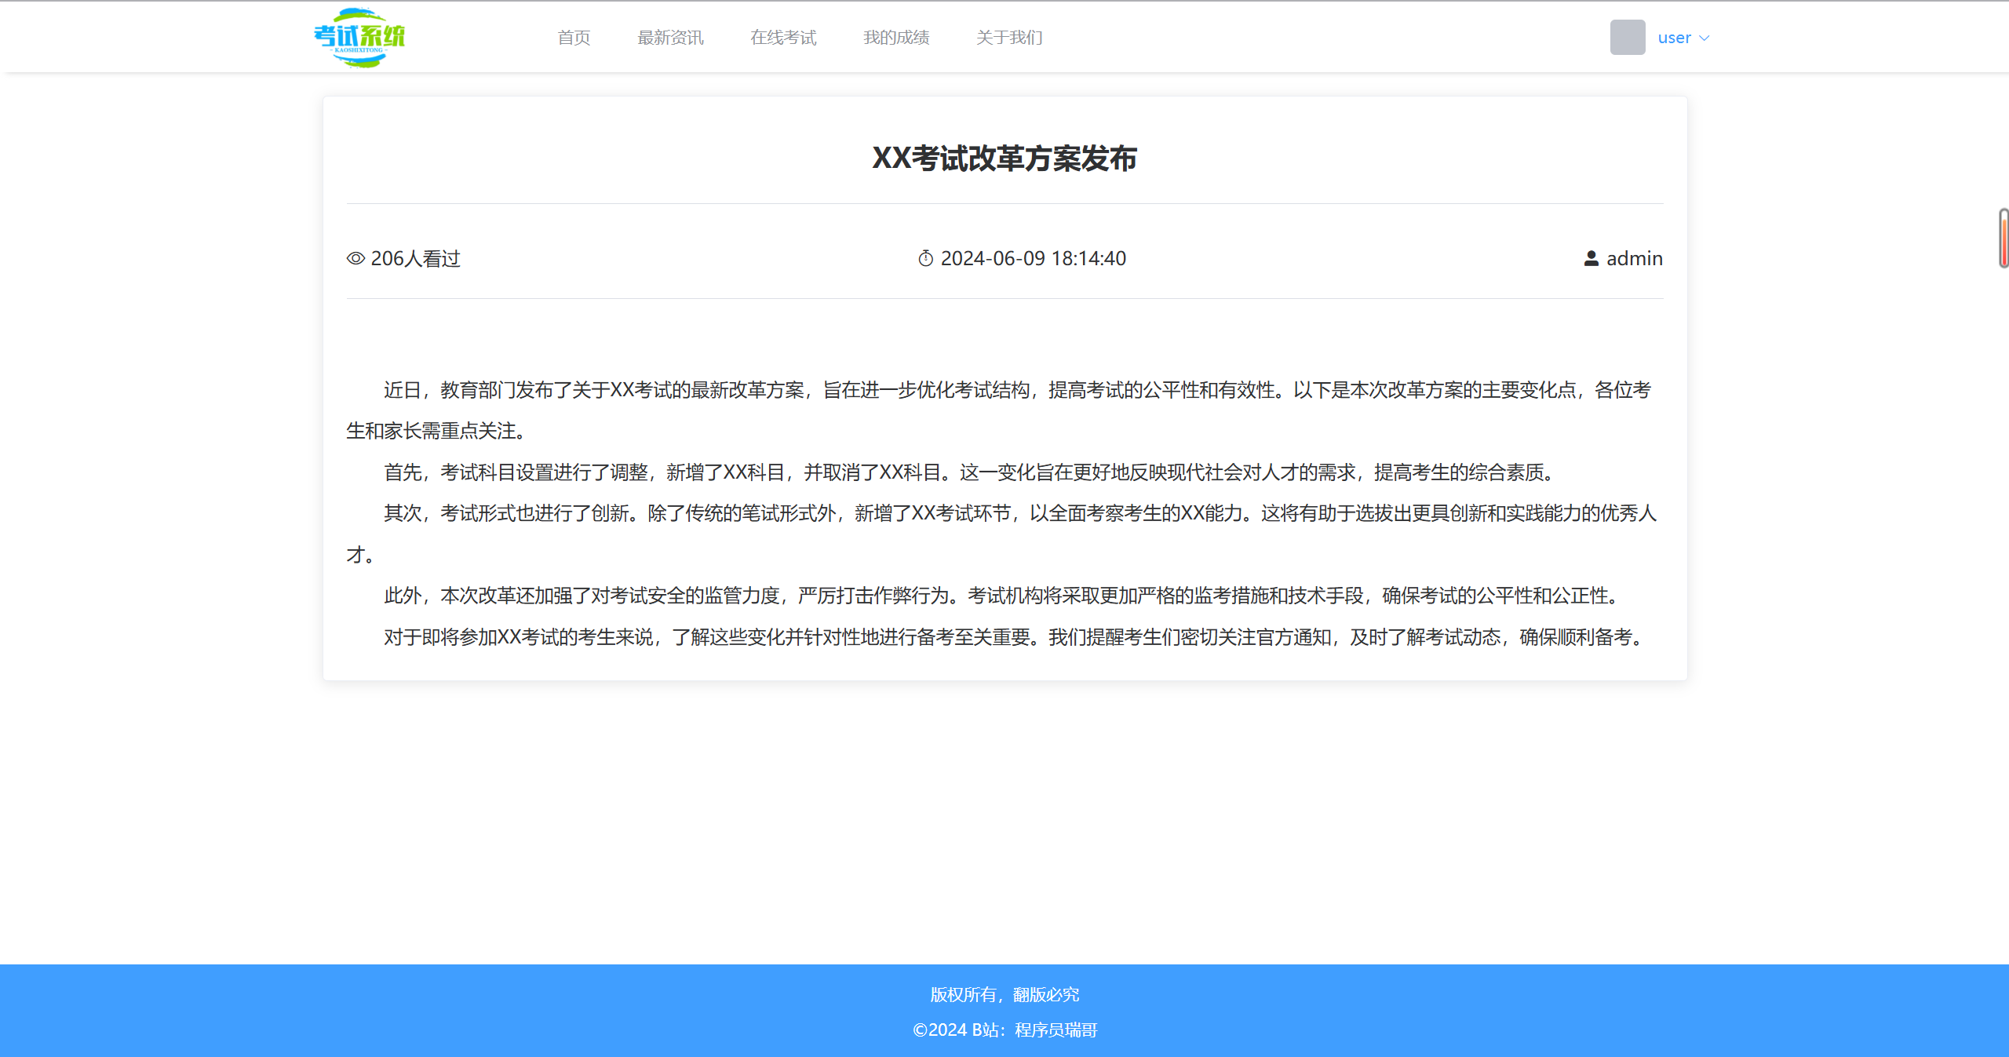Screen dimensions: 2009x1057
Task: Click the date 2024-06-09 18:14:40
Action: point(1034,258)
